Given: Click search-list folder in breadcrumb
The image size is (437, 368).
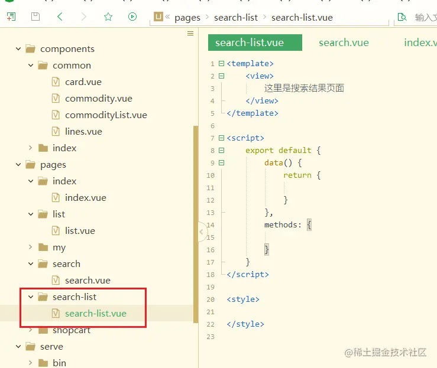Looking at the screenshot, I should [236, 18].
